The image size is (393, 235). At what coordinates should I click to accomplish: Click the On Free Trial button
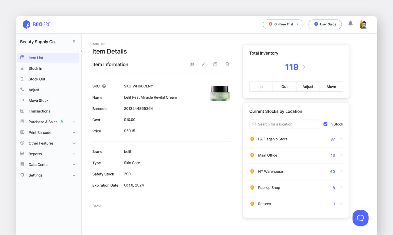point(283,24)
